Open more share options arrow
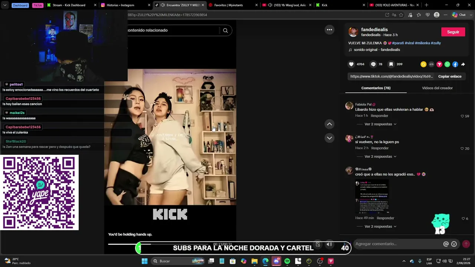The image size is (475, 267). tap(463, 64)
